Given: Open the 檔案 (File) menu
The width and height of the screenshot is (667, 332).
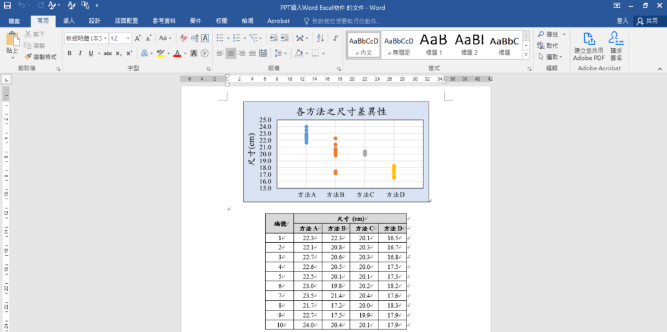Looking at the screenshot, I should point(15,21).
